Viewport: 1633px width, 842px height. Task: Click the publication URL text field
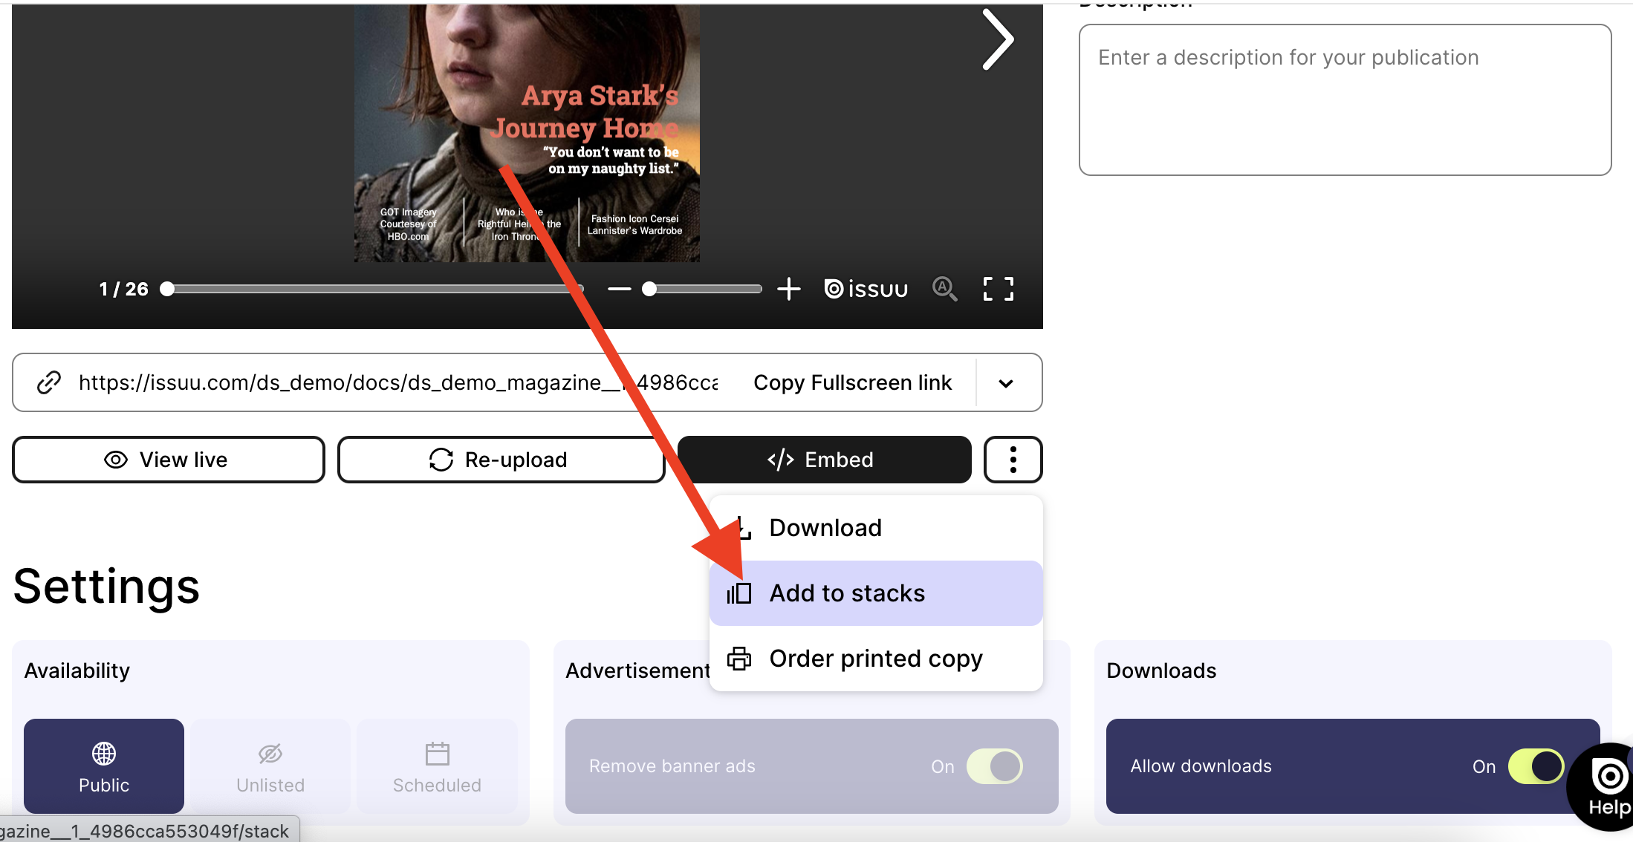tap(398, 382)
